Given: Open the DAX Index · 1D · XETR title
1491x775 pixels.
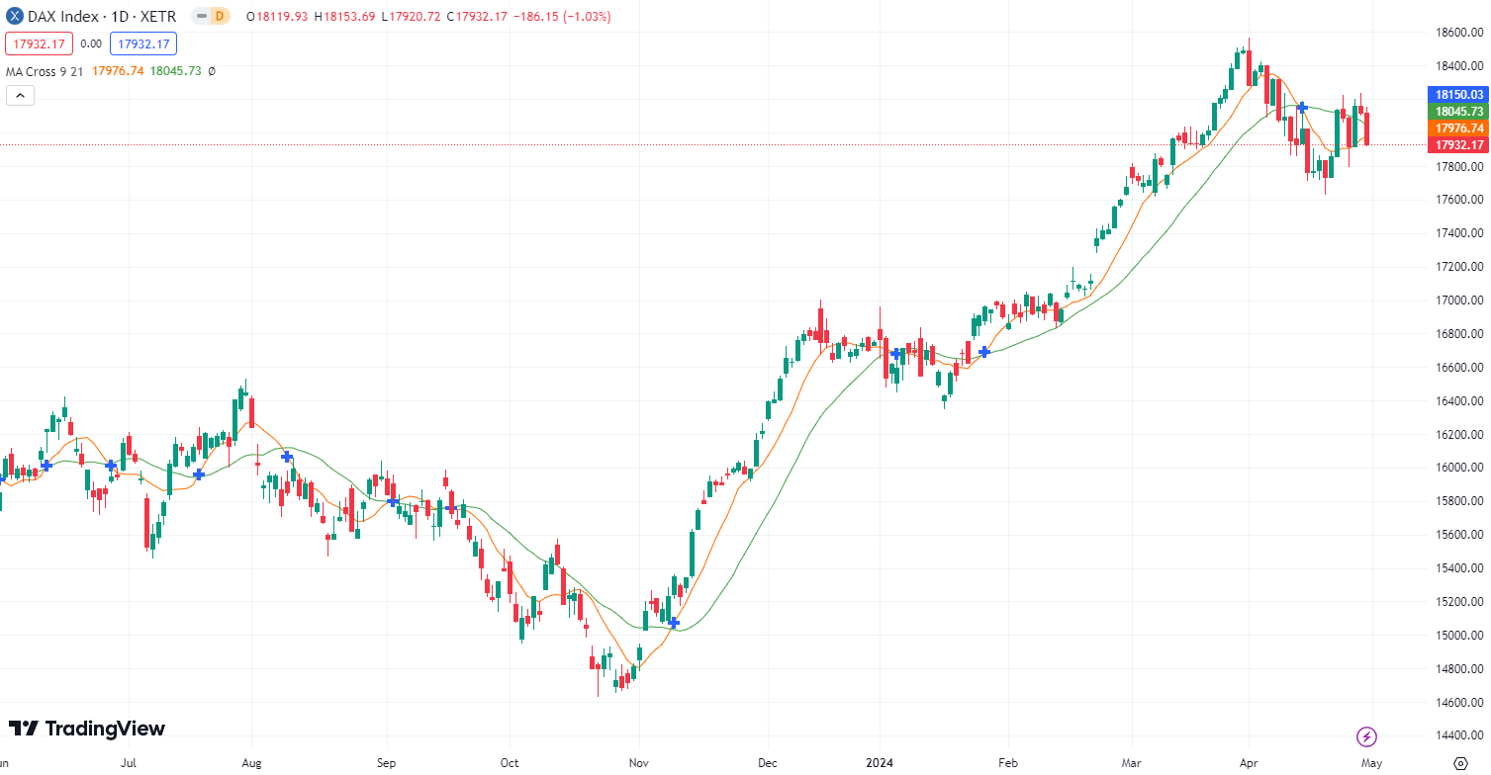Looking at the screenshot, I should click(102, 16).
